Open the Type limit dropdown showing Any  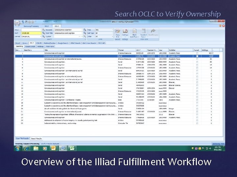pyautogui.click(x=112, y=30)
